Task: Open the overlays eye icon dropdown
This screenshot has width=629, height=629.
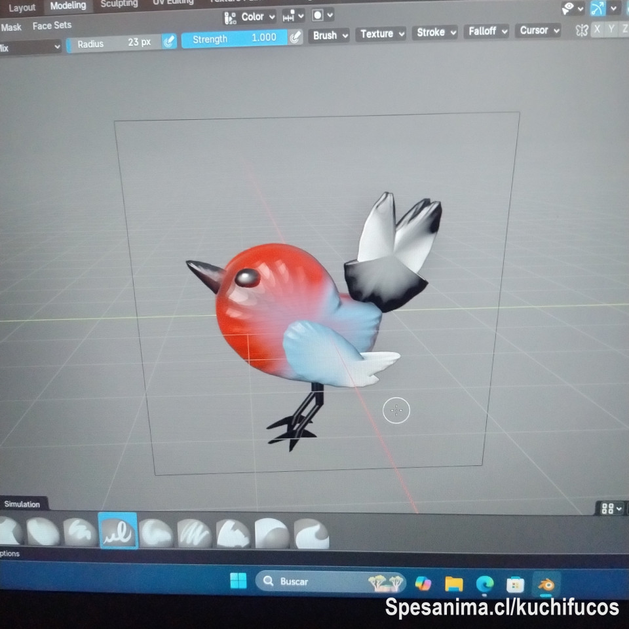Action: [579, 9]
